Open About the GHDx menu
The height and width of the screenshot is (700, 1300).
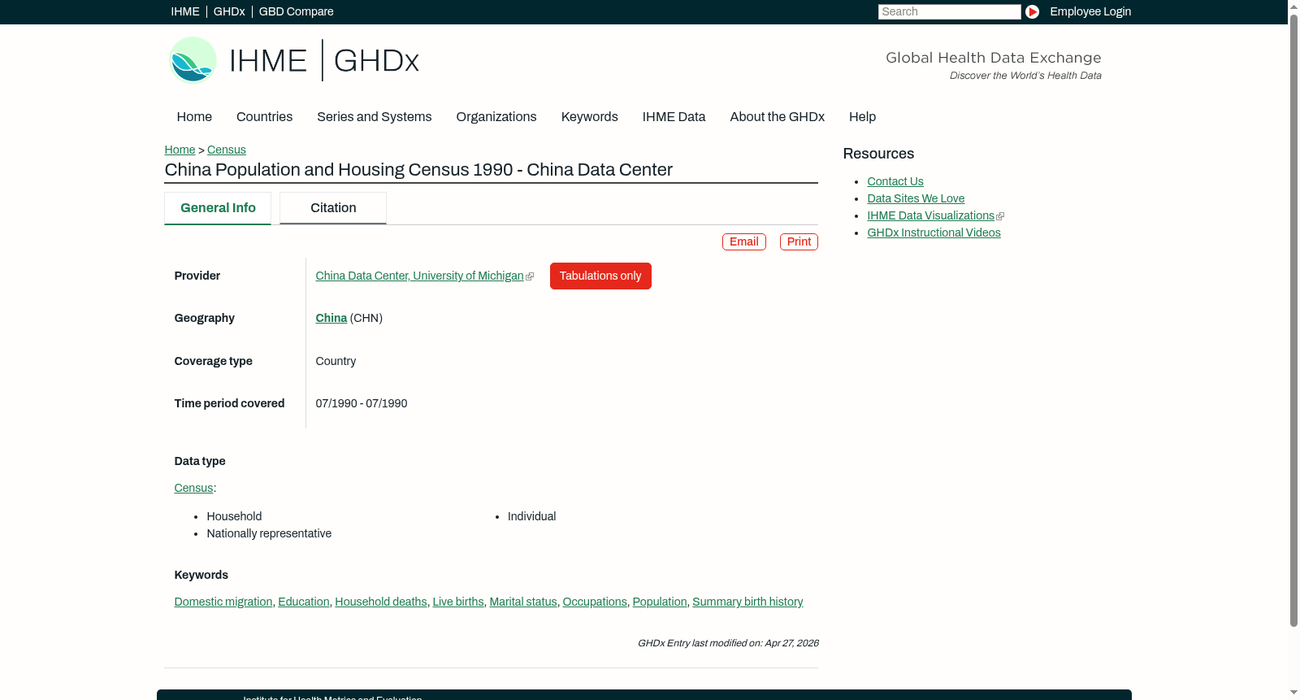point(778,117)
